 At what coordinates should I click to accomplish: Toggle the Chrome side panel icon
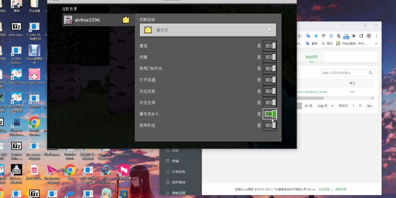coord(361,36)
